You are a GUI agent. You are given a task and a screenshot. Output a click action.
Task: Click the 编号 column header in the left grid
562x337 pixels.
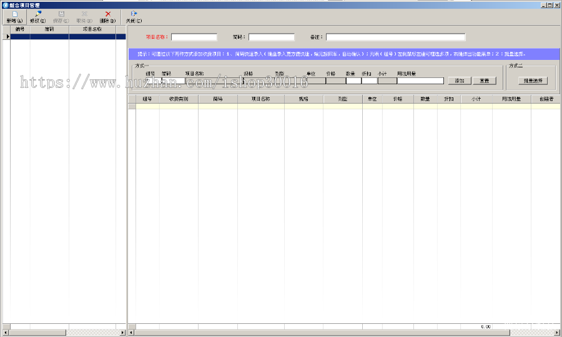[20, 29]
